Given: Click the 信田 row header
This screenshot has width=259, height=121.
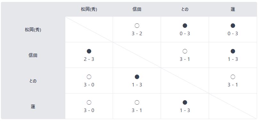Looking at the screenshot, I should click(x=33, y=55).
